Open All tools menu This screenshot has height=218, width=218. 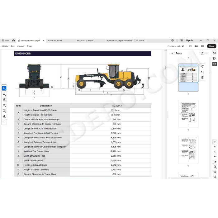(5, 46)
